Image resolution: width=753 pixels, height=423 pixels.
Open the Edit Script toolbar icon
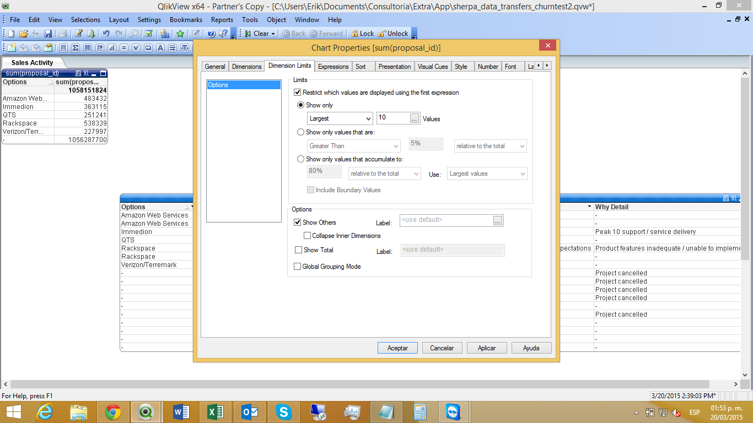[x=79, y=34]
